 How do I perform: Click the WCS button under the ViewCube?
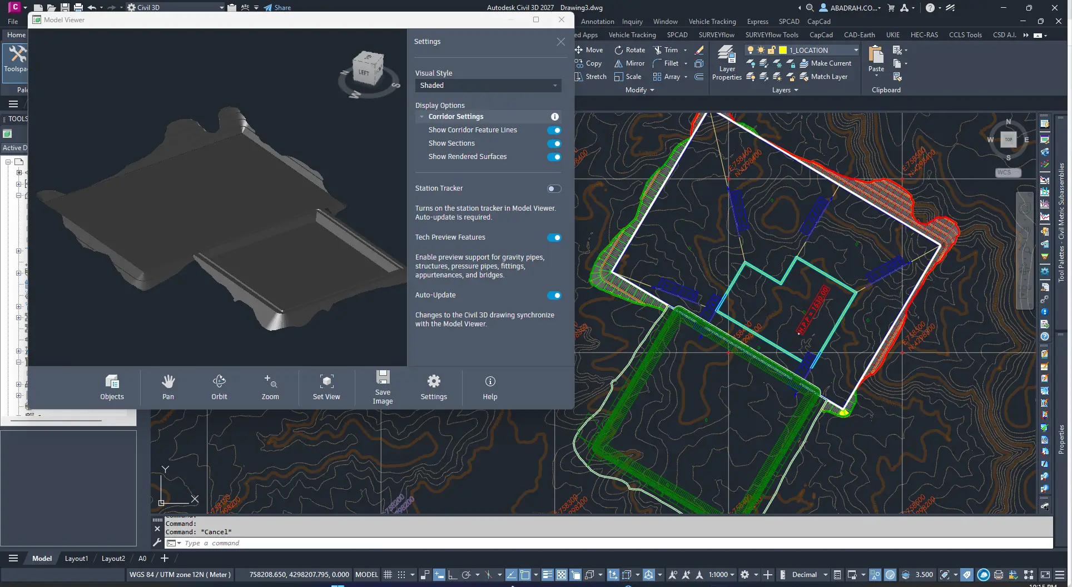1008,172
